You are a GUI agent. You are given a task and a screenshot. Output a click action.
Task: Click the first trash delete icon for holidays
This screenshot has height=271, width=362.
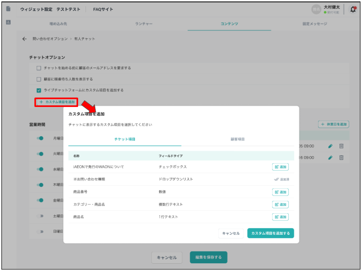coord(342,146)
